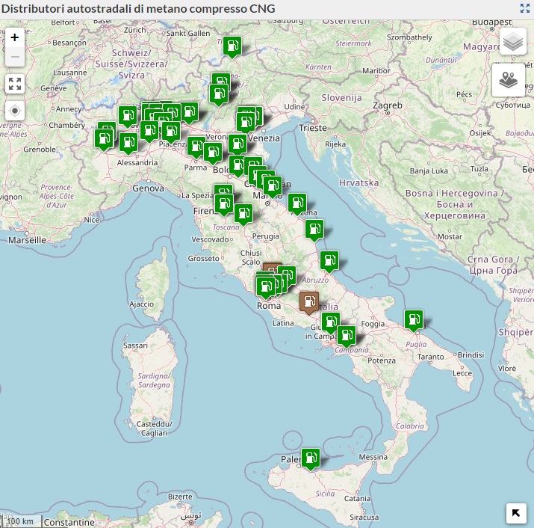Select the station marker south of Firenze in Toscana
The width and height of the screenshot is (534, 528).
(243, 215)
